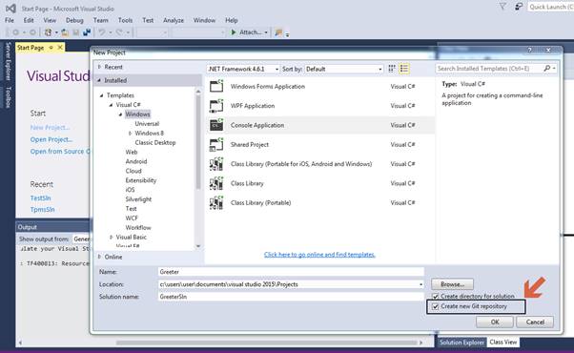
Task: Expand the Windows 8 tree node
Action: [x=130, y=134]
